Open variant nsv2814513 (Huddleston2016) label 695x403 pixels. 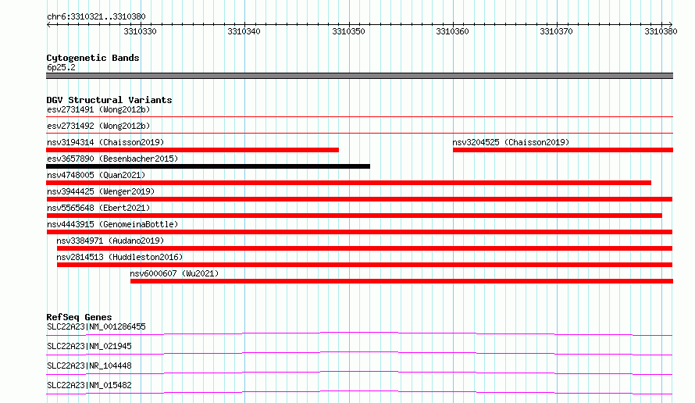(119, 257)
